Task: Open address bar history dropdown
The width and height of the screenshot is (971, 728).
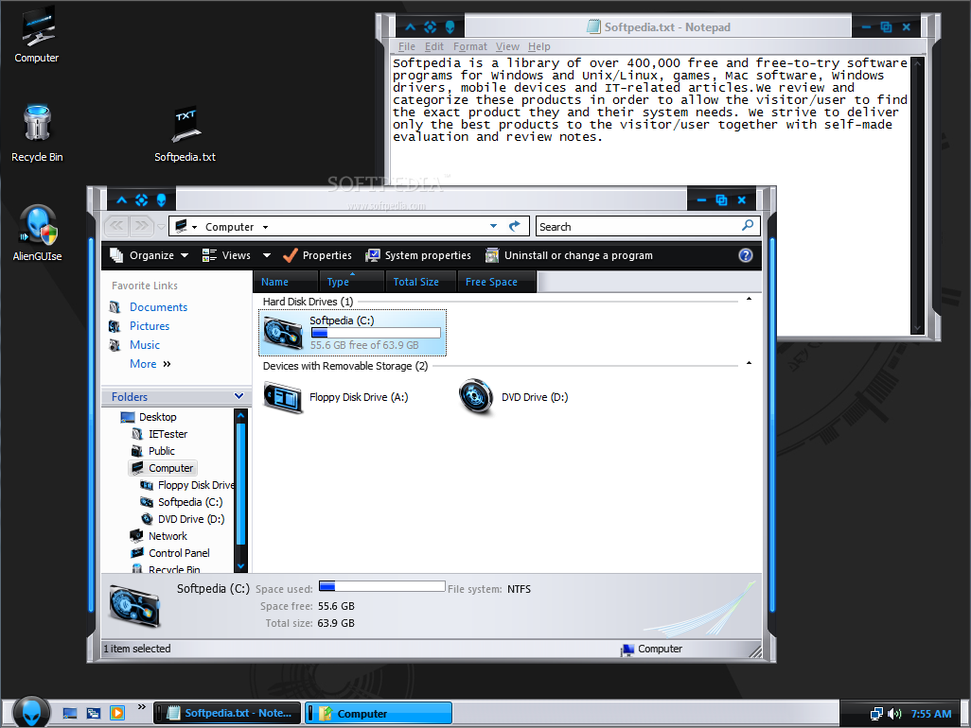Action: point(494,226)
